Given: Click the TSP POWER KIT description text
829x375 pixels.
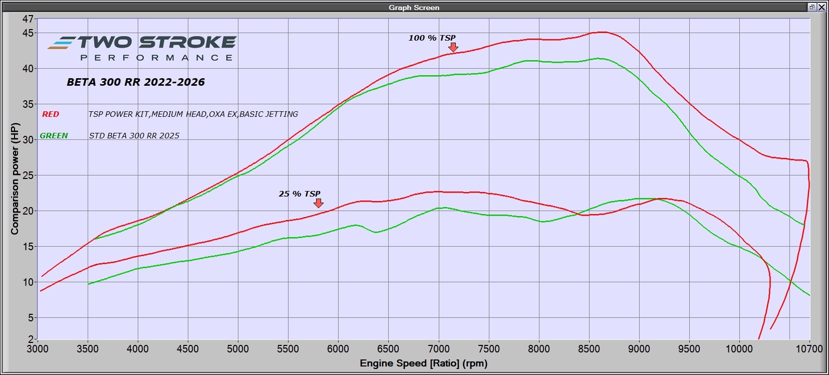Looking at the screenshot, I should tap(193, 114).
